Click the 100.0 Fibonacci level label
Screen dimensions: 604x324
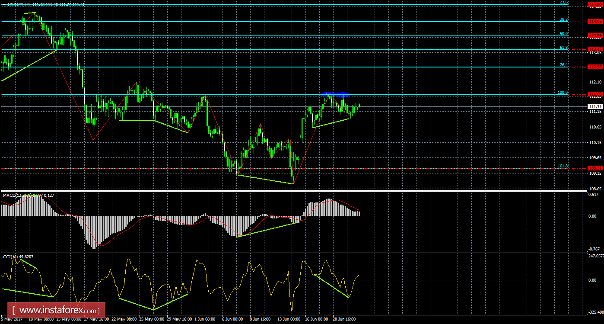563,93
